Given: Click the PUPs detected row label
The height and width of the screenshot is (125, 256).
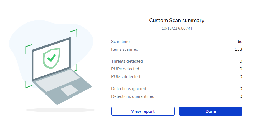Looking at the screenshot, I should (x=125, y=69).
